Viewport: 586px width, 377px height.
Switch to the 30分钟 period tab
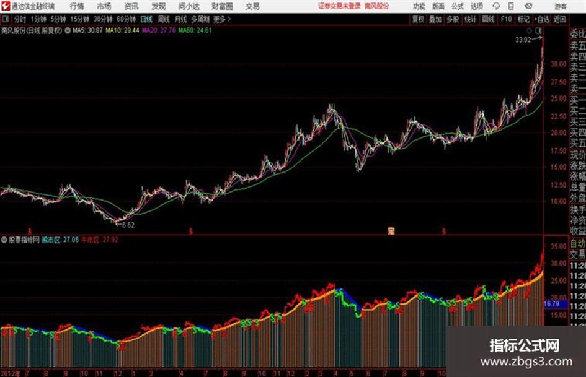103,19
